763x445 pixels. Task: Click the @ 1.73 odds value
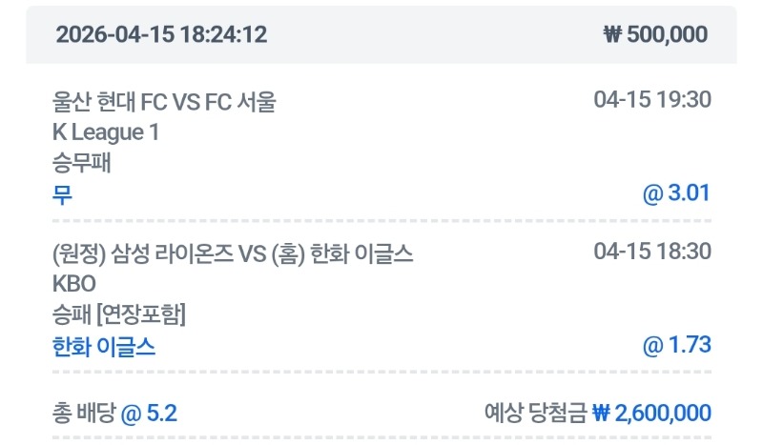pyautogui.click(x=676, y=345)
